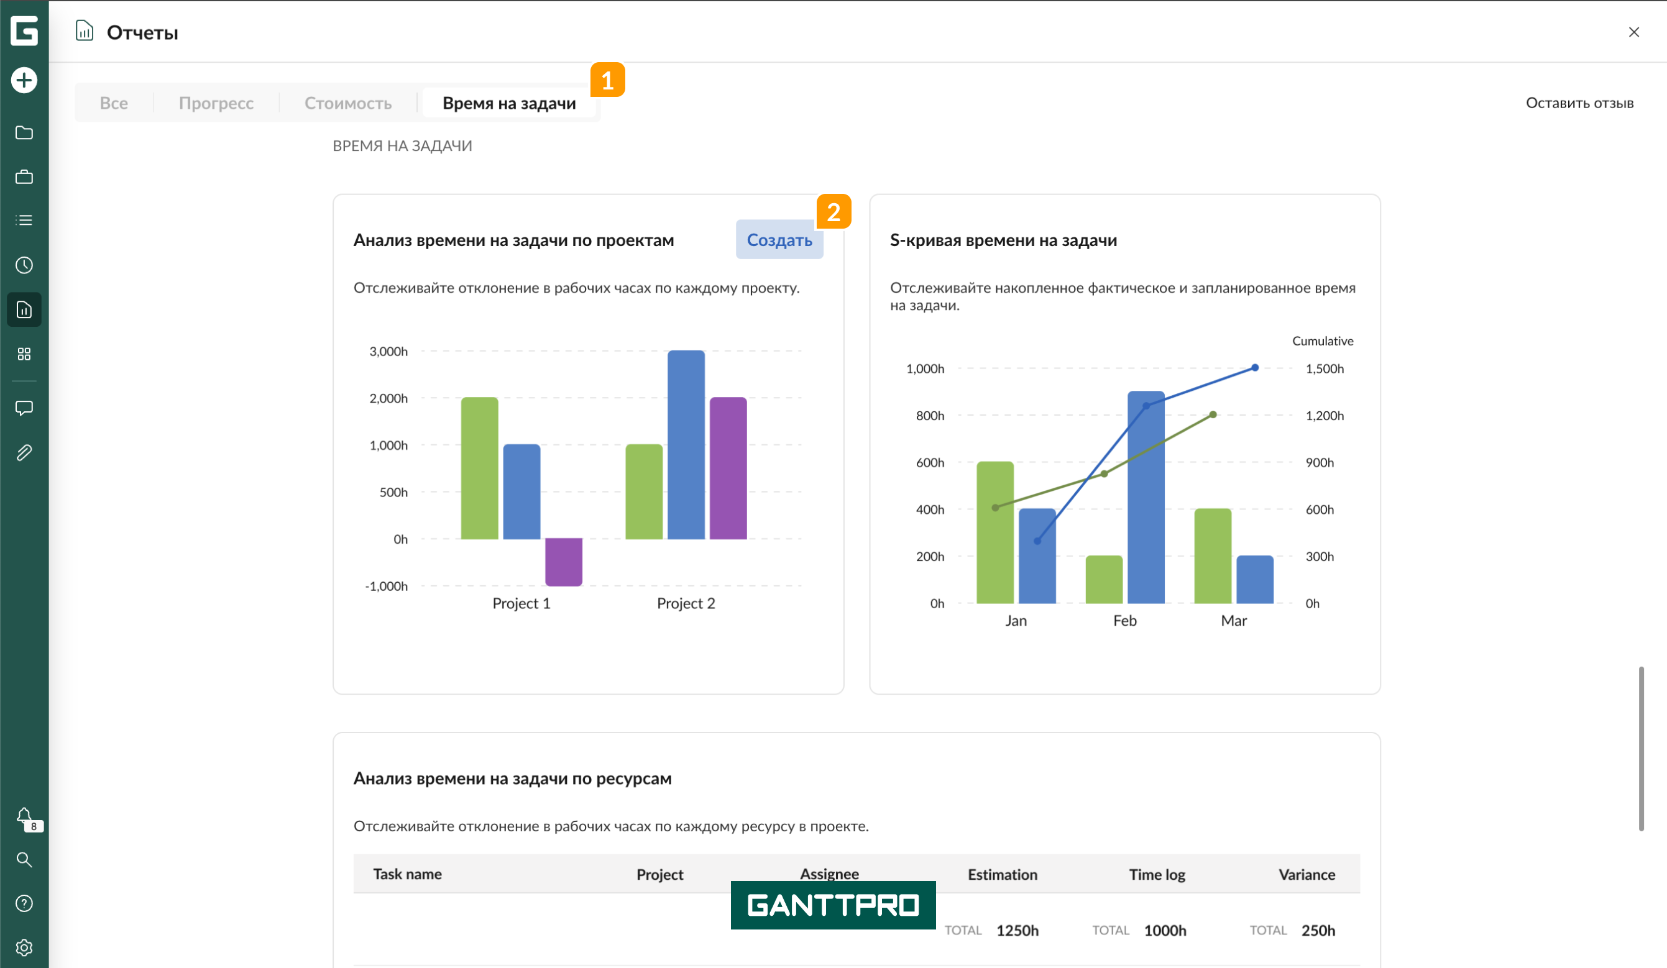Switch to the Стоимость tab
The image size is (1667, 968).
click(348, 103)
